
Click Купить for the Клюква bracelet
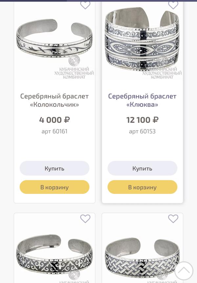tap(142, 168)
